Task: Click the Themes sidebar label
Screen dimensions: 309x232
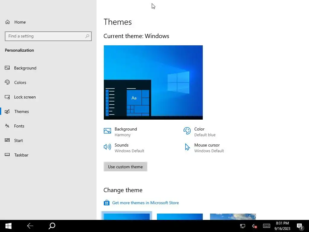Action: tap(21, 112)
